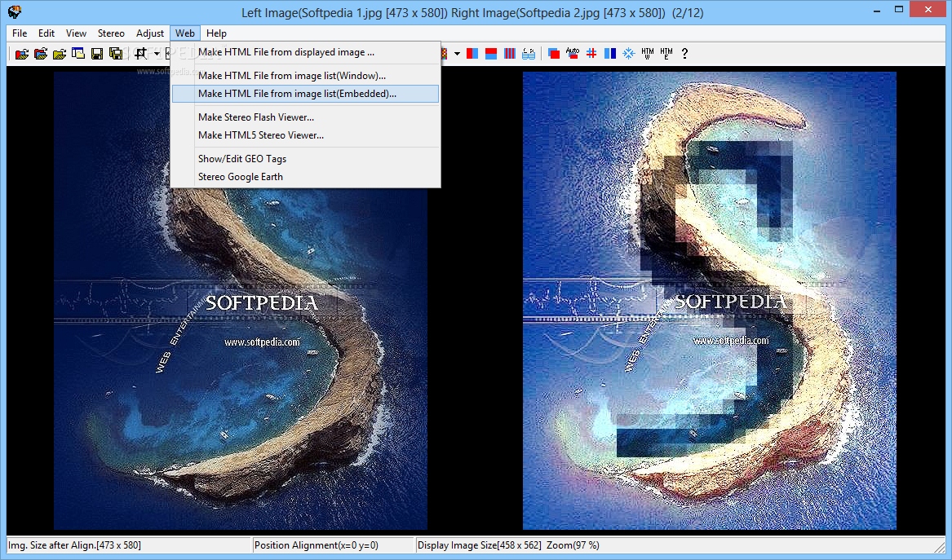Click the 'Display Image Size[458 x 562] Zoom(97 %)' status text

[508, 545]
